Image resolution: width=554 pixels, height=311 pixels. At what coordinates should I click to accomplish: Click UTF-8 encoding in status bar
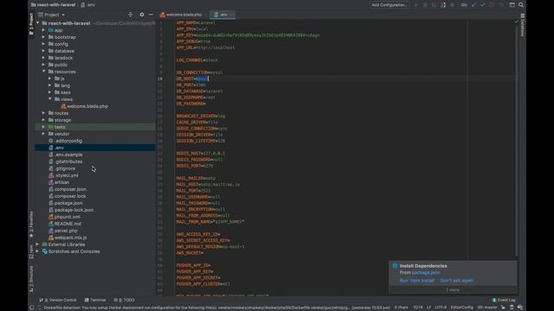point(441,308)
